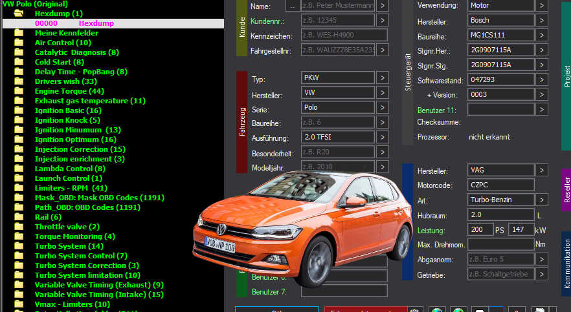571x312 pixels.
Task: Click the green Benutzer 11: label
Action: 436,110
